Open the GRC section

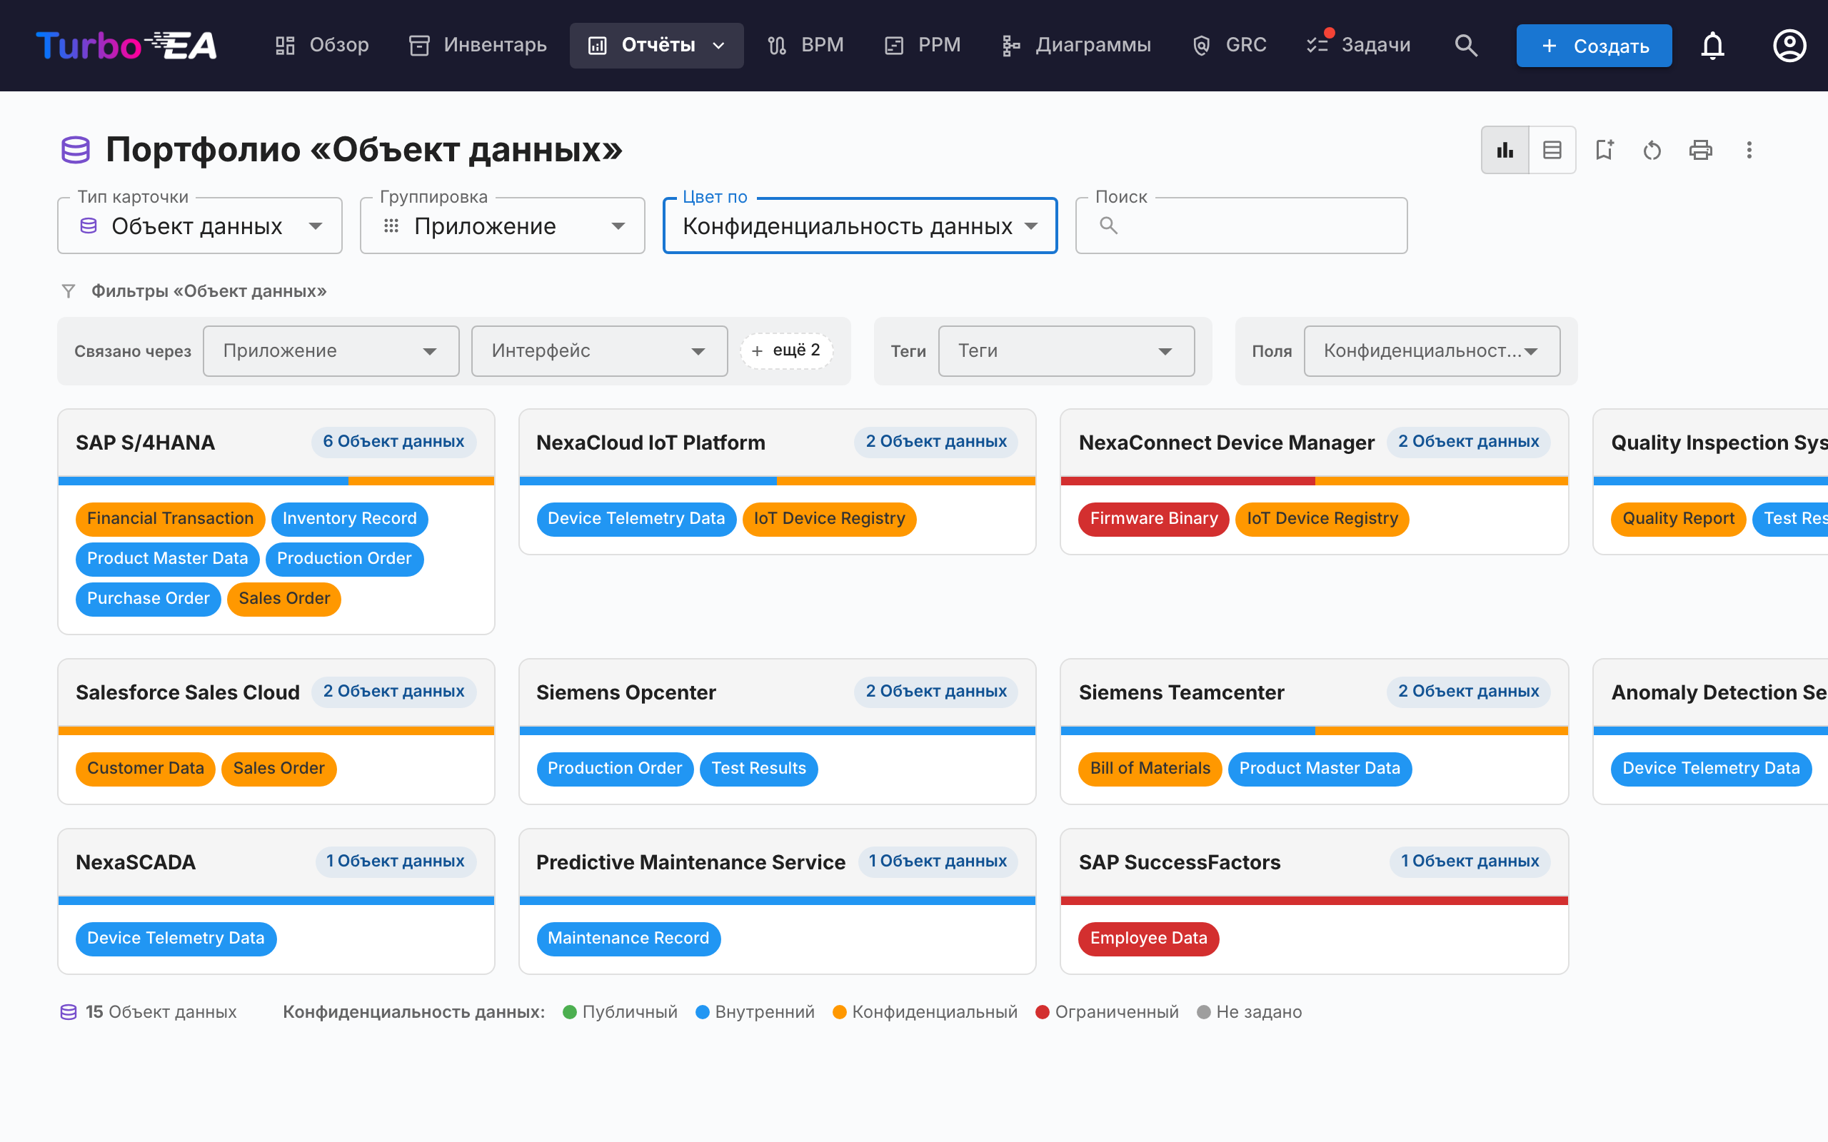pyautogui.click(x=1229, y=45)
